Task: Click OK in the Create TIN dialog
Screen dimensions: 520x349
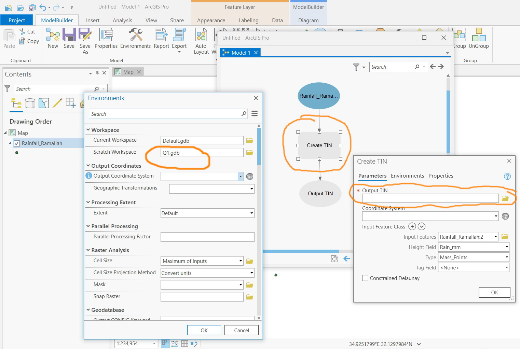Action: pyautogui.click(x=494, y=292)
